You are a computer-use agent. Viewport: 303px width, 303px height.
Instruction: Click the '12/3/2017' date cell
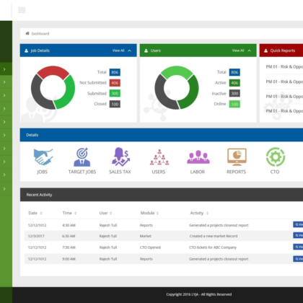36,236
